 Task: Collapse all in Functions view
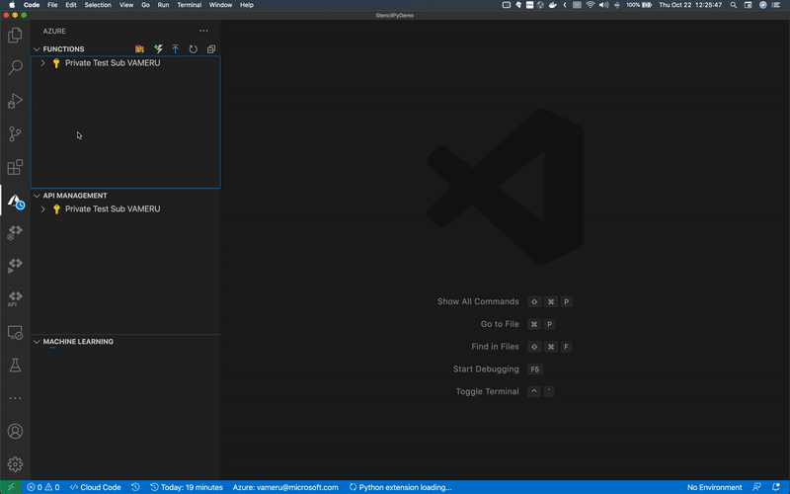pos(211,48)
